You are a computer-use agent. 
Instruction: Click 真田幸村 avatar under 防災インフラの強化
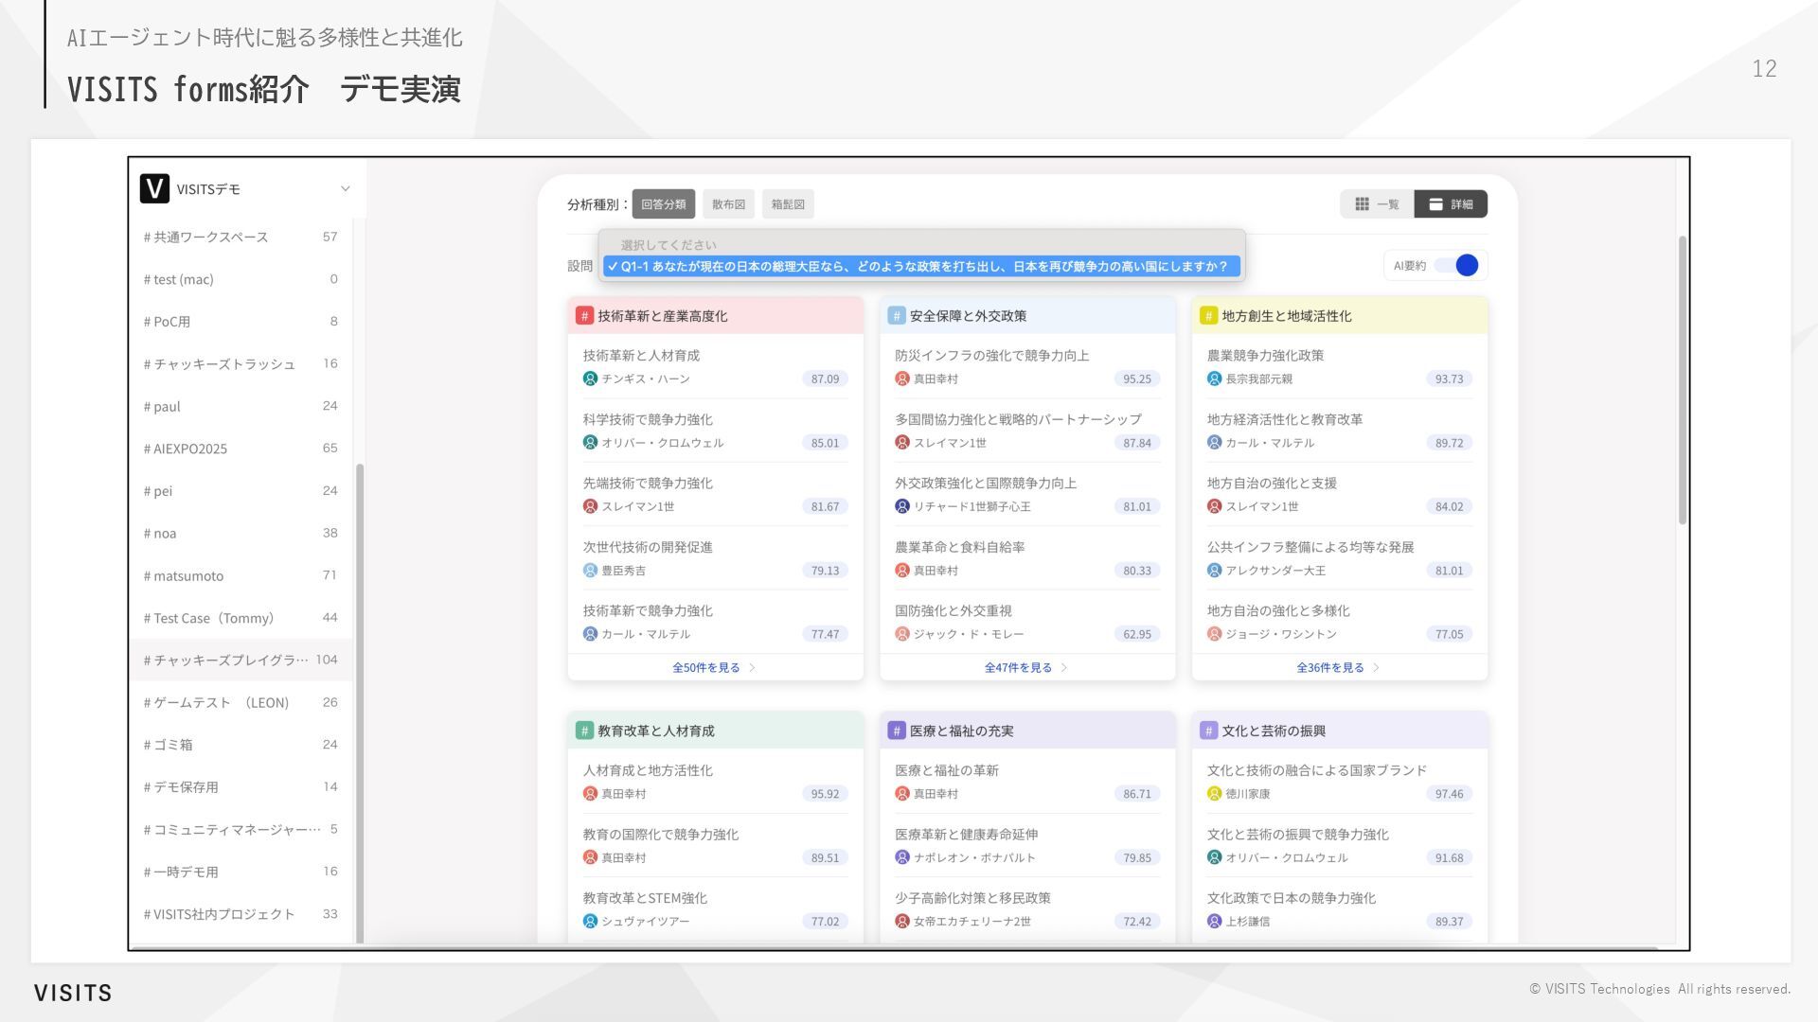pyautogui.click(x=902, y=379)
